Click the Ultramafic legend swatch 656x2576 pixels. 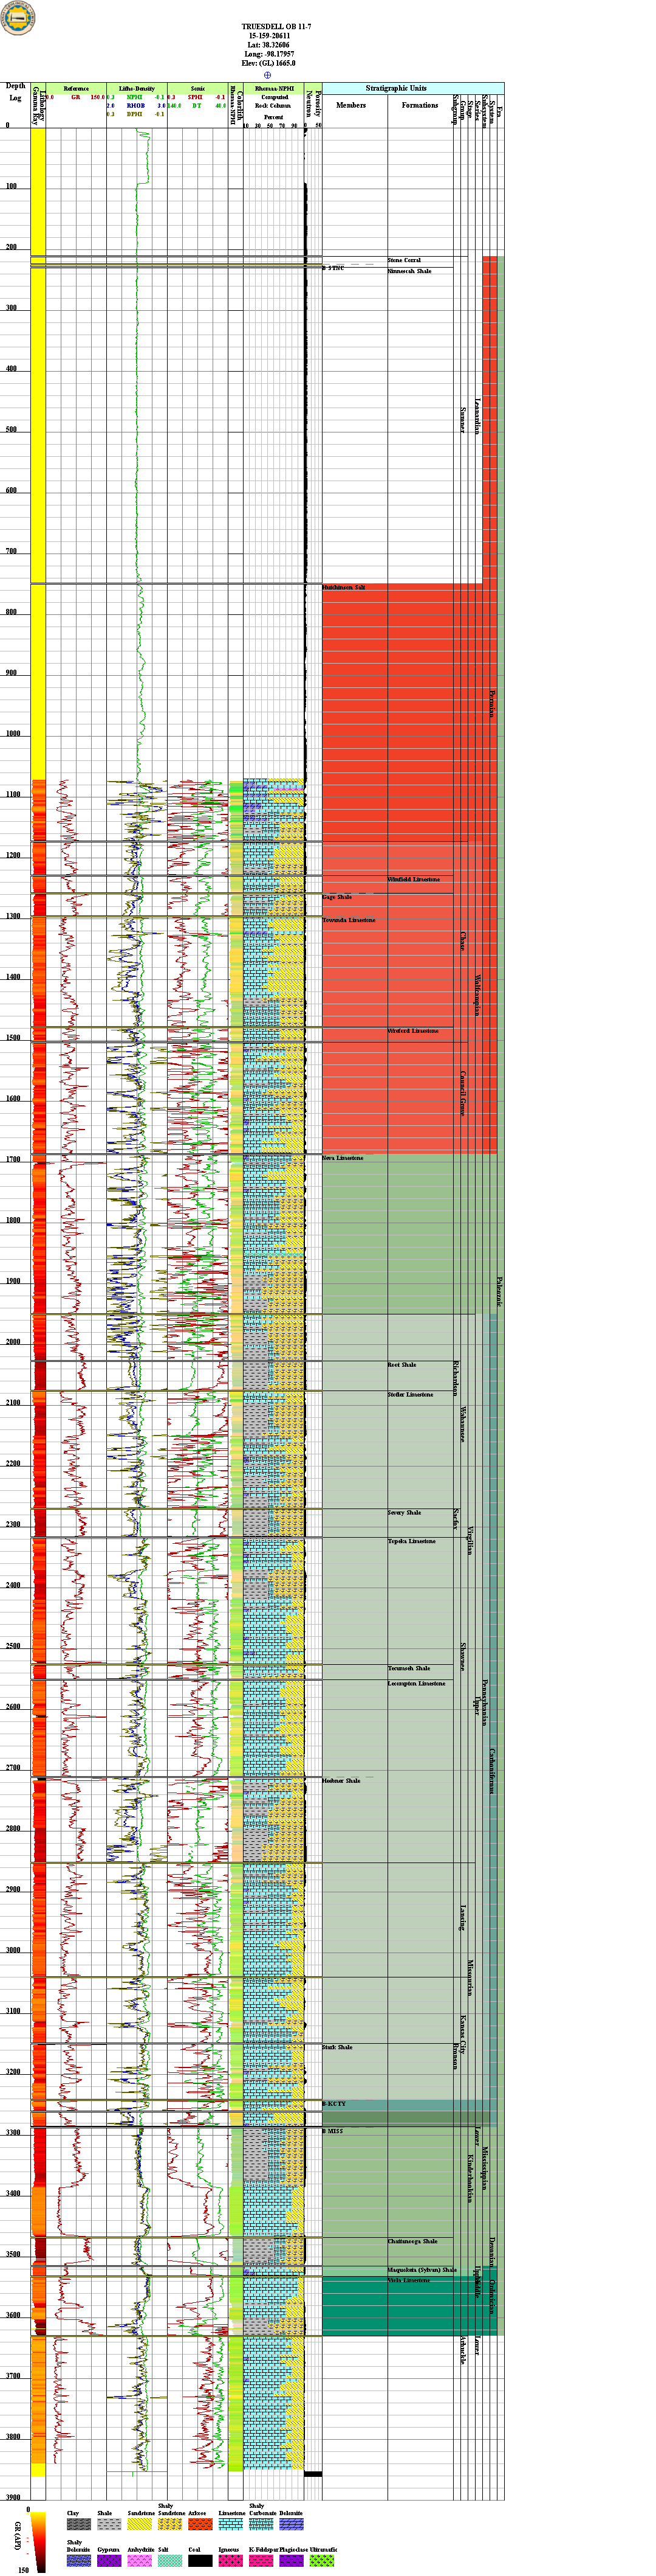click(x=321, y=2561)
